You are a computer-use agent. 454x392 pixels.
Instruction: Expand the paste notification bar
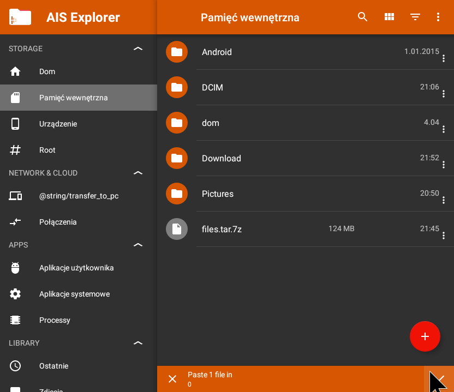coord(440,379)
